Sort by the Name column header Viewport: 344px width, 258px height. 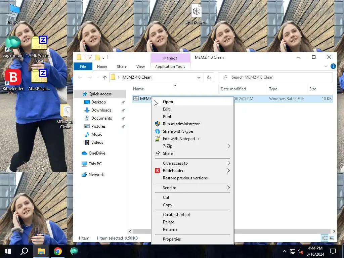pos(138,89)
